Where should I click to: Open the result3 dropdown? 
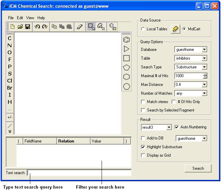point(156,127)
